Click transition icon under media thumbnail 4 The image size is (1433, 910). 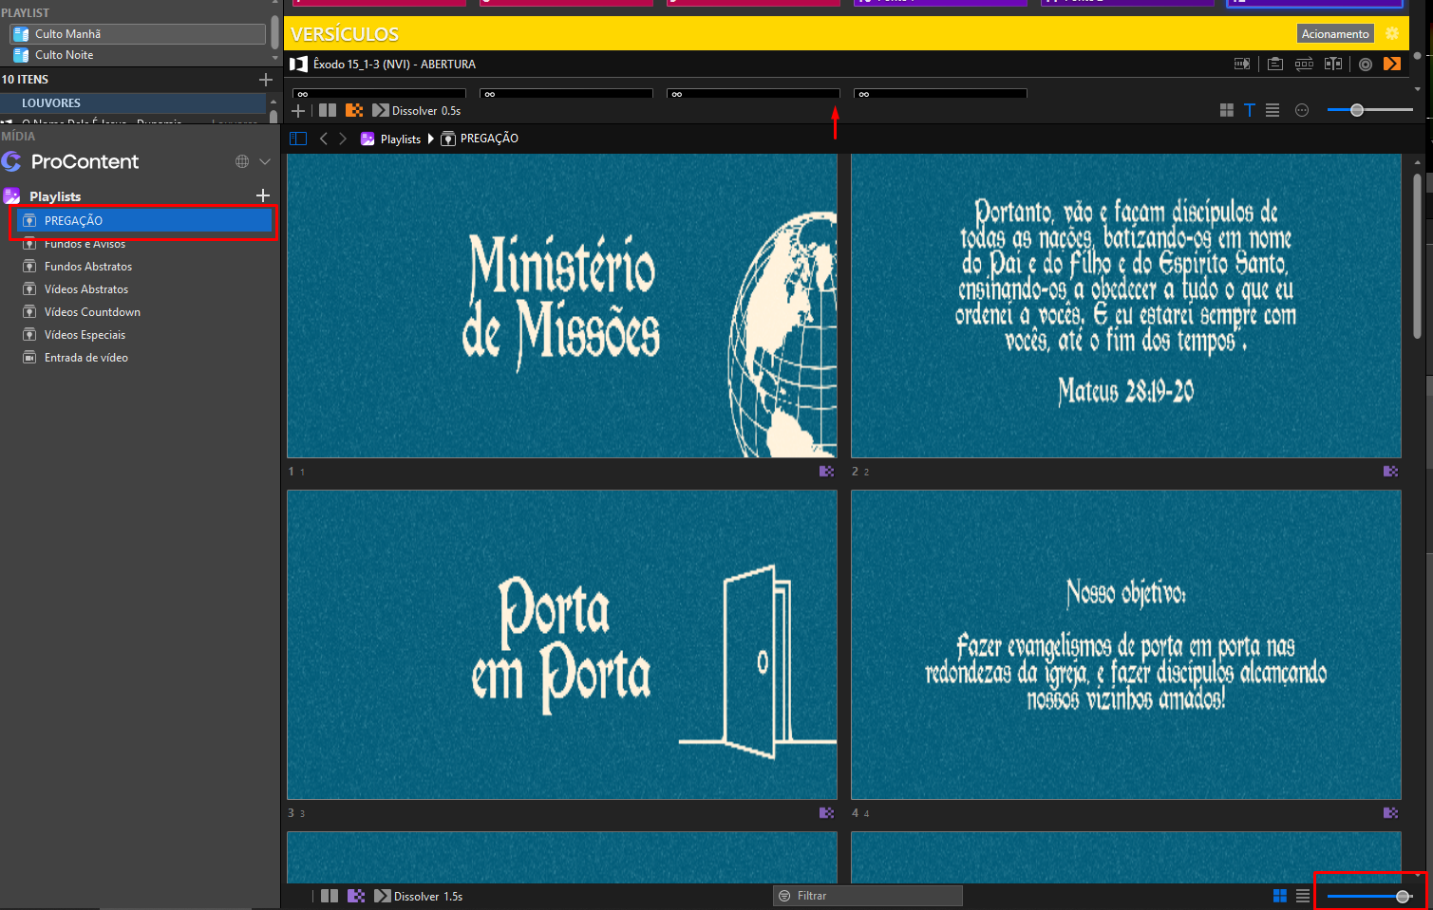click(1391, 813)
